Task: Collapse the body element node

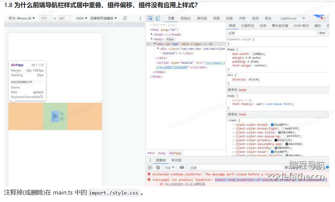Action: coord(151,39)
